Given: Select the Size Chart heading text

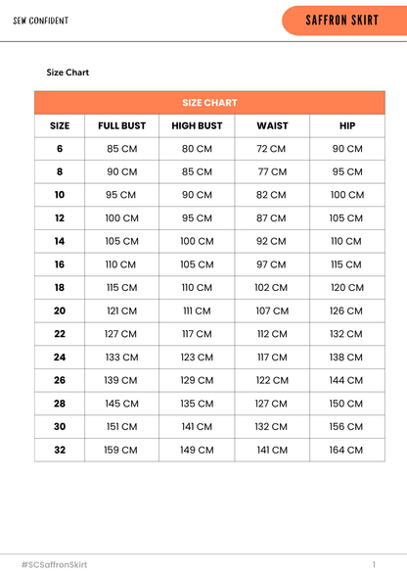Looking at the screenshot, I should click(68, 72).
